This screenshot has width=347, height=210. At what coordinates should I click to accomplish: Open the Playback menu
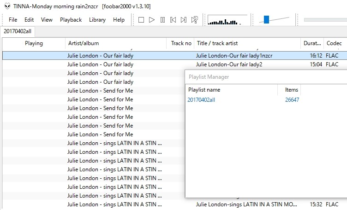(x=71, y=20)
